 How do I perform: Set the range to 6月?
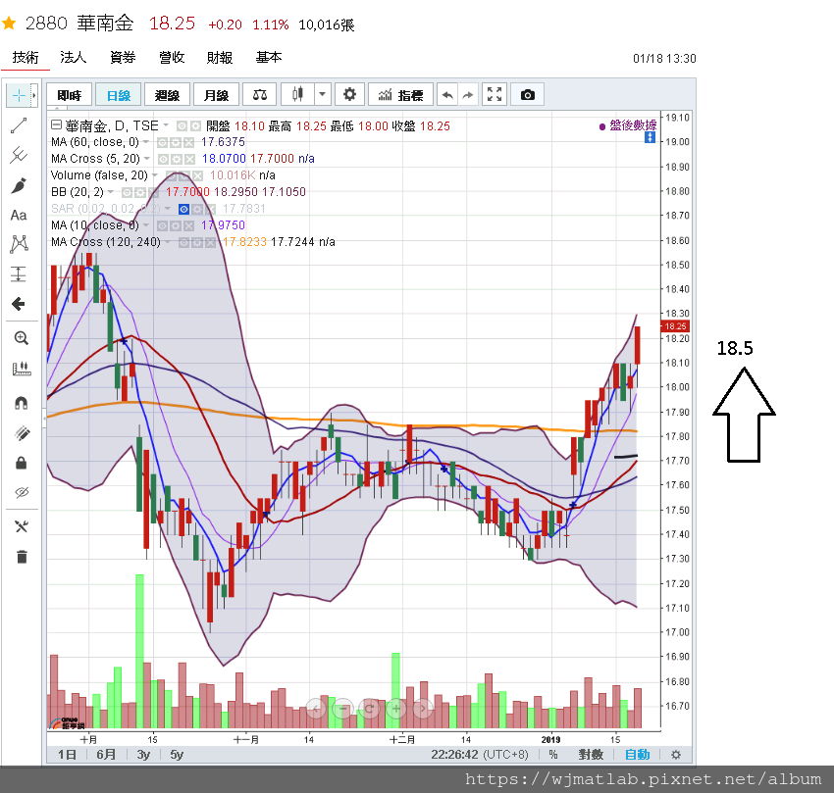(106, 755)
